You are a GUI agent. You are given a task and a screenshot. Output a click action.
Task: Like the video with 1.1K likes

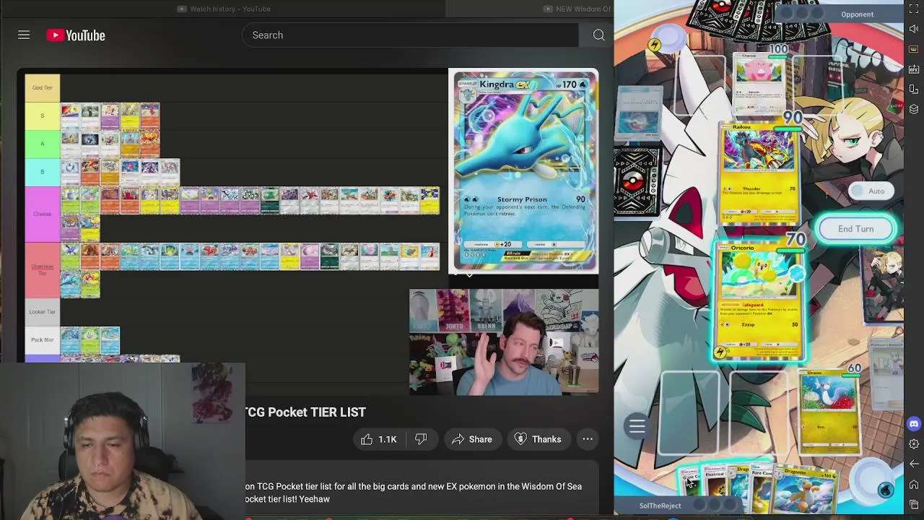coord(378,439)
